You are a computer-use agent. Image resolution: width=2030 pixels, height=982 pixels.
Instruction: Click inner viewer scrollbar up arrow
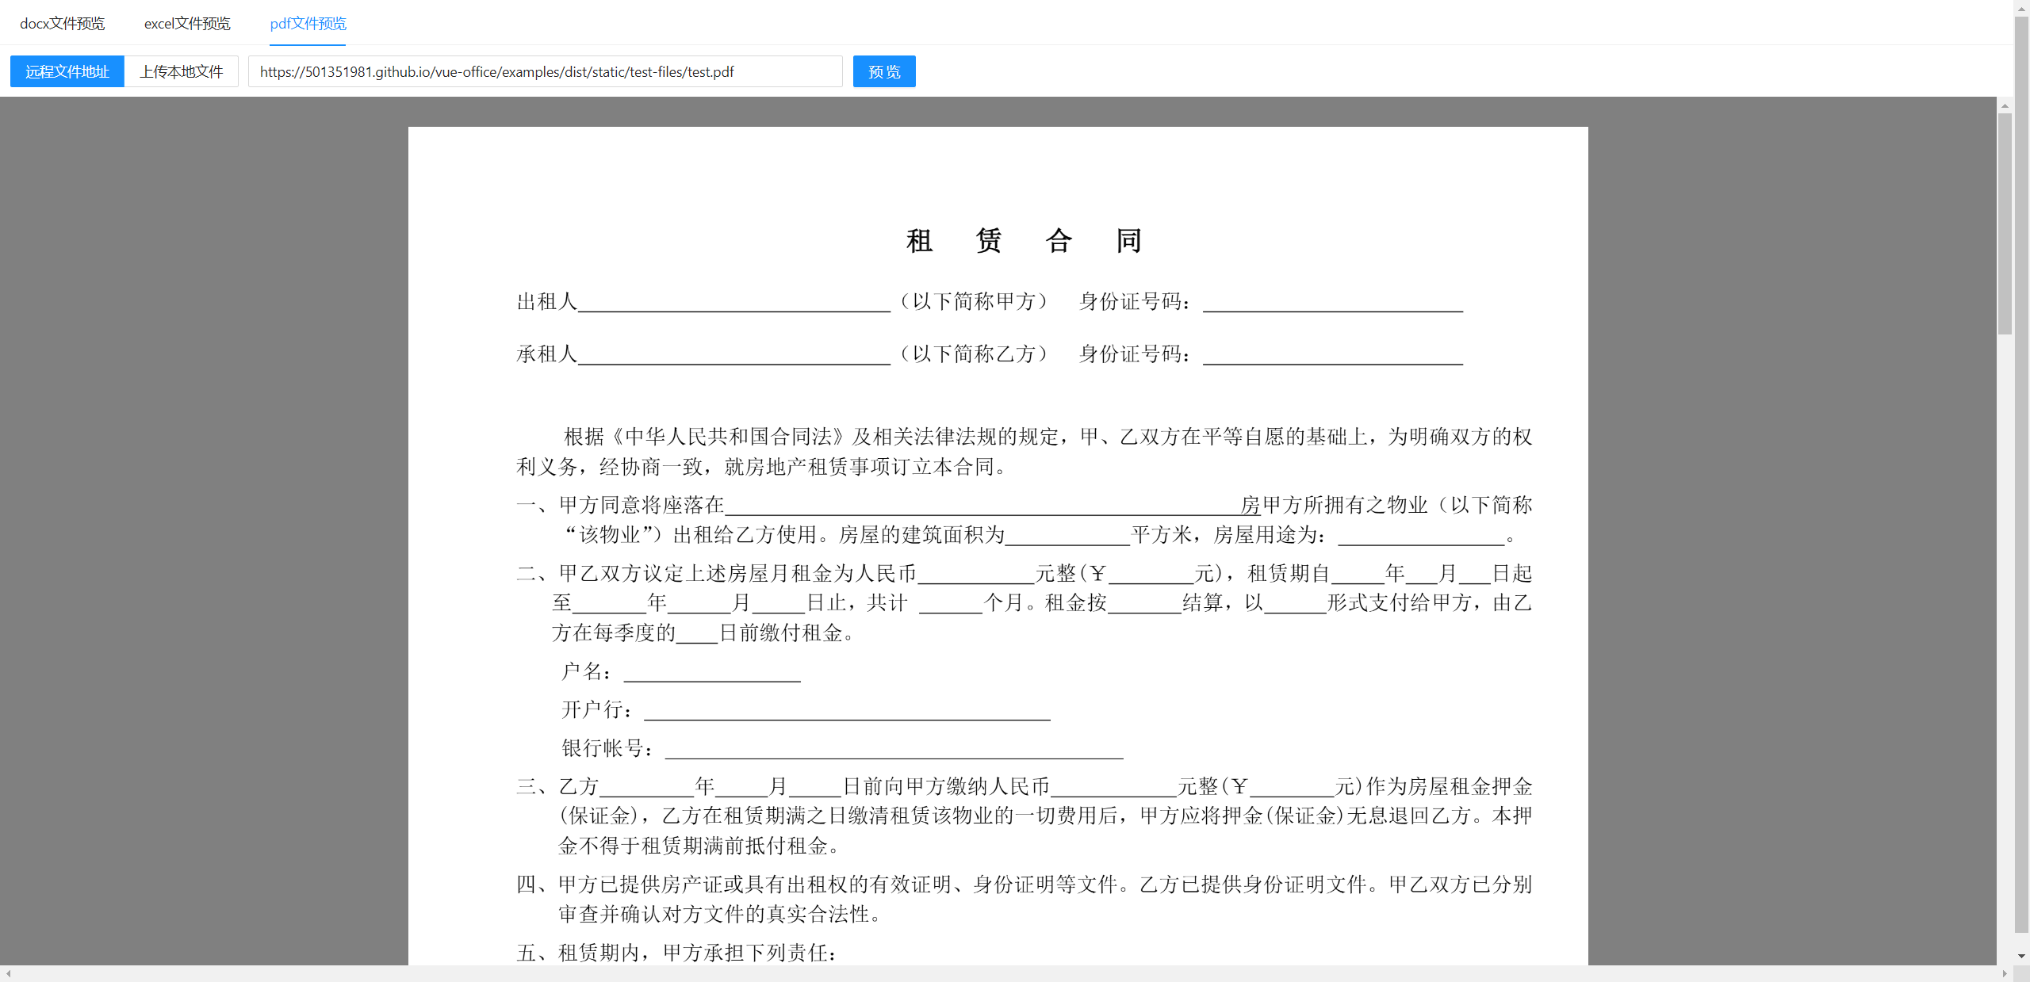coord(2005,105)
